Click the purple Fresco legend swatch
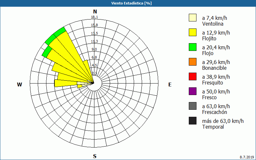Image resolution: width=256 pixels, height=160 pixels. click(193, 91)
